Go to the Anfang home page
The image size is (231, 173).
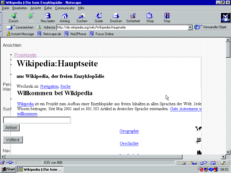click(65, 18)
